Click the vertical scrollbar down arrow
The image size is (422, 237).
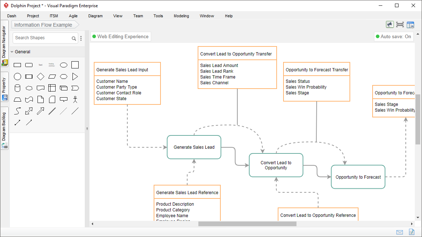(x=418, y=218)
